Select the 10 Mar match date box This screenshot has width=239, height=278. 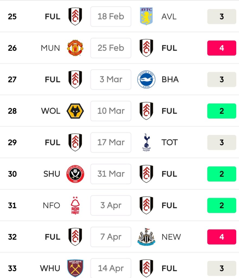[x=111, y=111]
